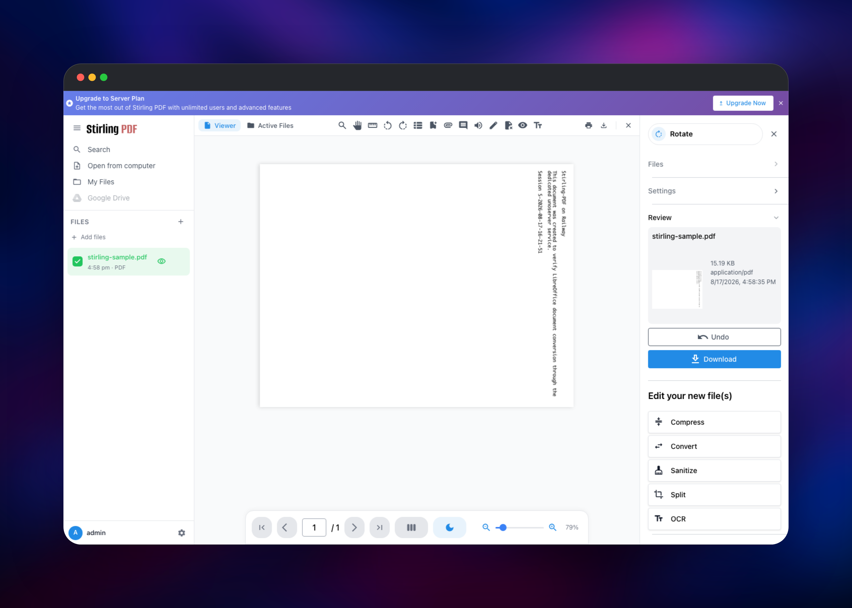852x608 pixels.
Task: Activate the ruler measure tool
Action: [x=373, y=125]
